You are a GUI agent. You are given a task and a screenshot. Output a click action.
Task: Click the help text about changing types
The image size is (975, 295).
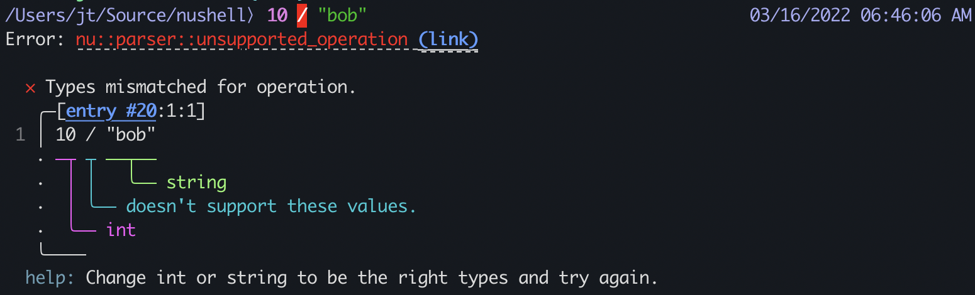pyautogui.click(x=371, y=278)
